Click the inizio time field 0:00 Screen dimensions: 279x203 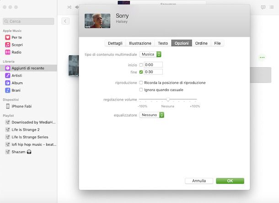pyautogui.click(x=153, y=65)
